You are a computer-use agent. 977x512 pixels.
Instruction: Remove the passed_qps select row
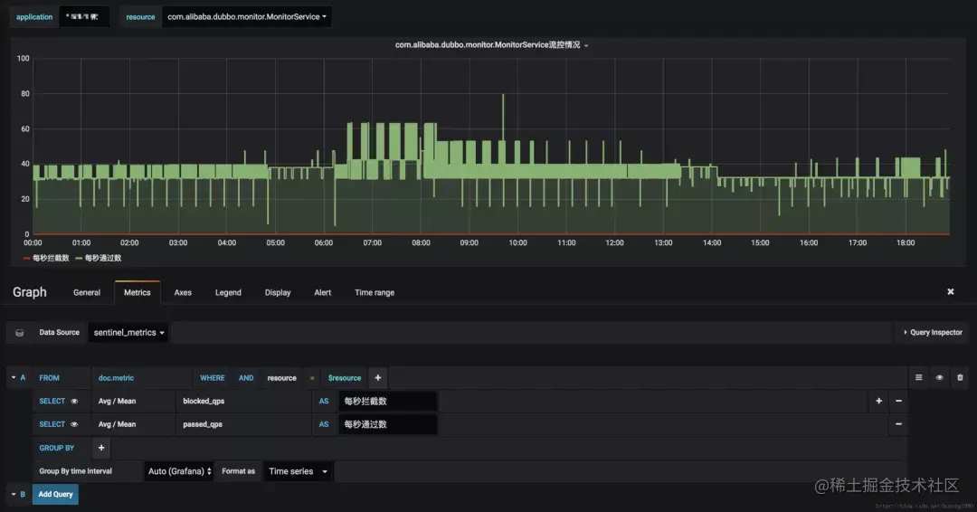[898, 424]
